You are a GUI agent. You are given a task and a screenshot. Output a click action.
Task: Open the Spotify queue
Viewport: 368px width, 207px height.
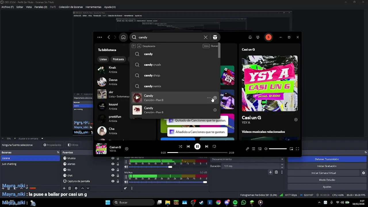[254, 149]
